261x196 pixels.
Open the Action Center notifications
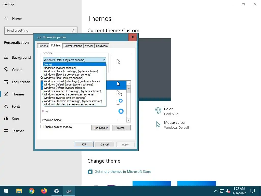pyautogui.click(x=253, y=191)
